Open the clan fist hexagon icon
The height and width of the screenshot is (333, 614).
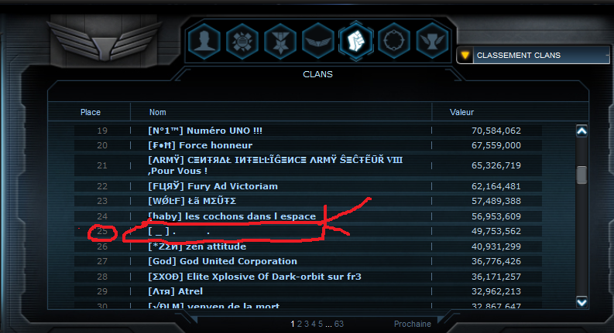tap(356, 41)
